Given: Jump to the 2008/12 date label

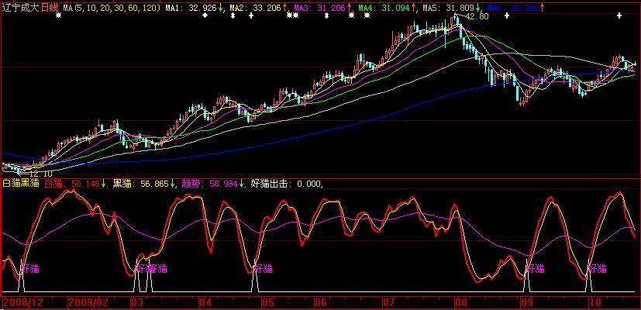Looking at the screenshot, I should click(22, 301).
